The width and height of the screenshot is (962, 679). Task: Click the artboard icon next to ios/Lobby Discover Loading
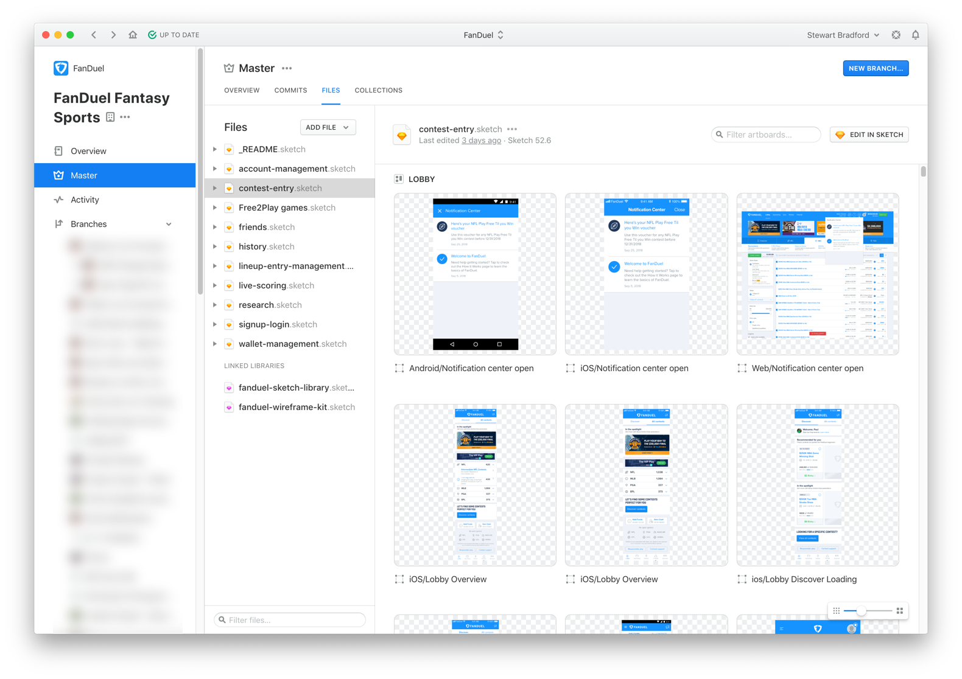(742, 579)
